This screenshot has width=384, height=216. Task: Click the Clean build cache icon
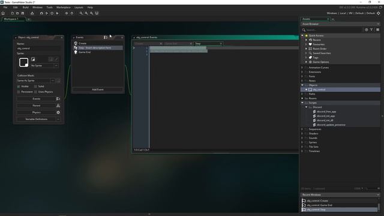(x=58, y=13)
